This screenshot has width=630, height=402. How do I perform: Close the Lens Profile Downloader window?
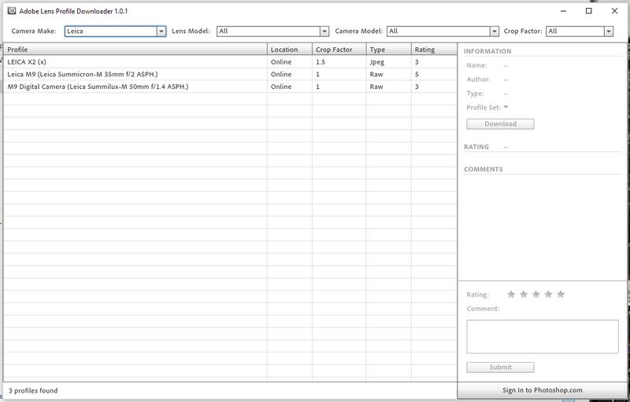pos(614,11)
